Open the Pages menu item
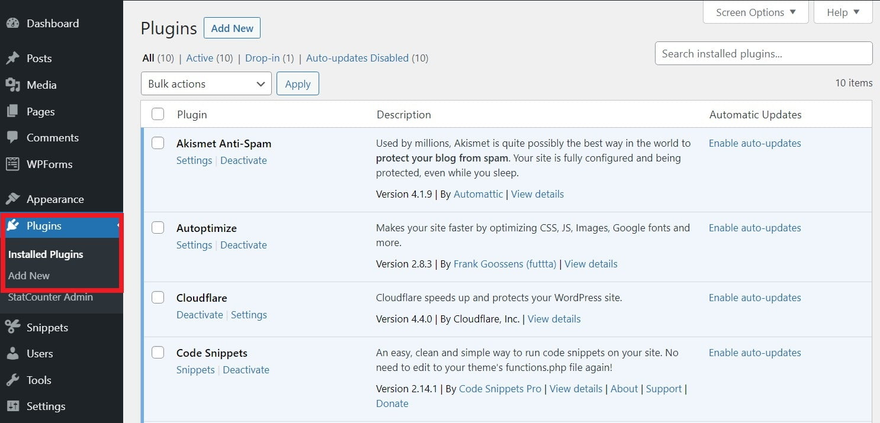 point(41,111)
